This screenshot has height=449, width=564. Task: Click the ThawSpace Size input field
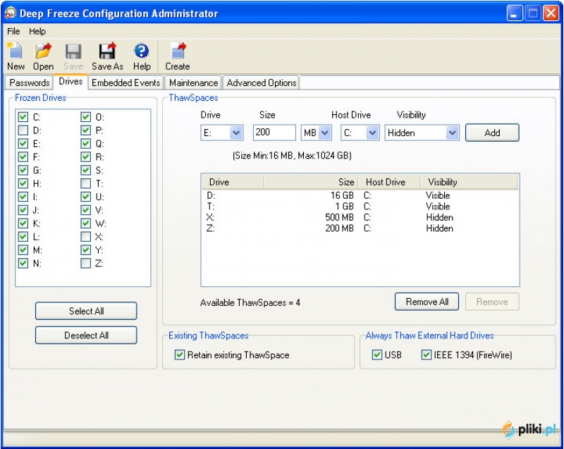point(274,133)
